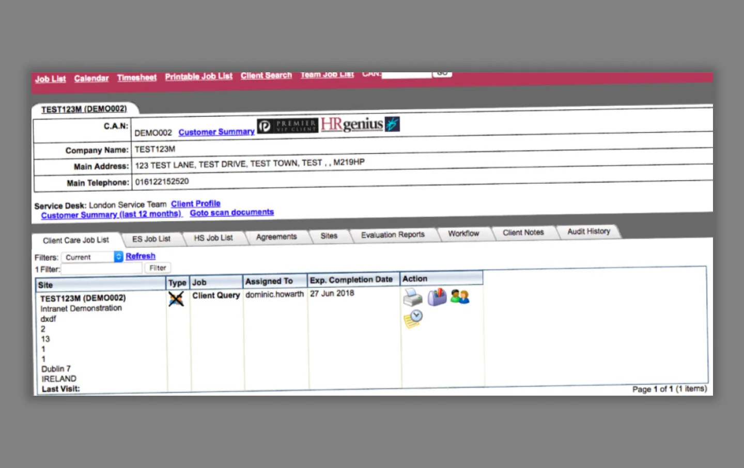744x468 pixels.
Task: Open the Sites tab
Action: 329,236
